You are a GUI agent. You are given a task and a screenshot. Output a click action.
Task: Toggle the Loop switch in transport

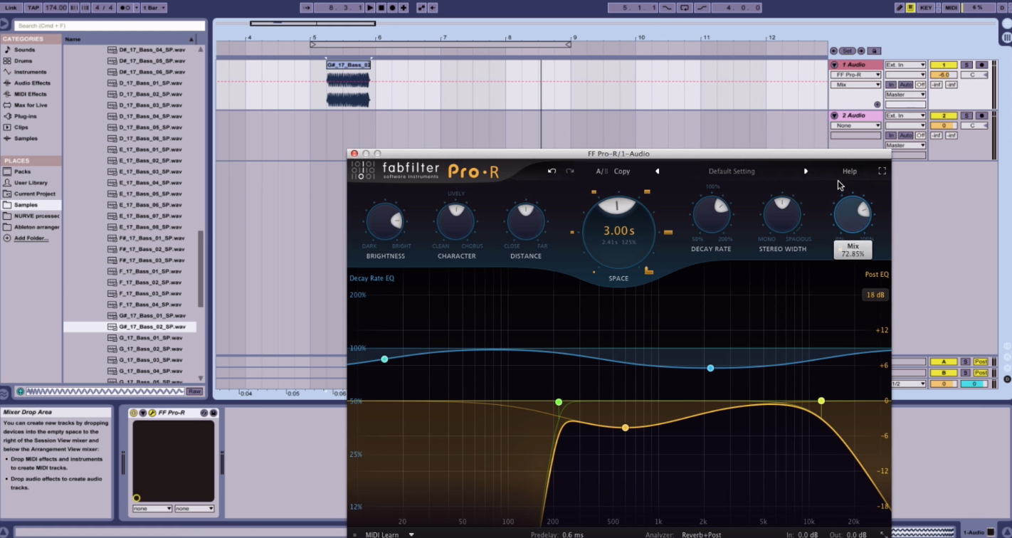coord(685,8)
